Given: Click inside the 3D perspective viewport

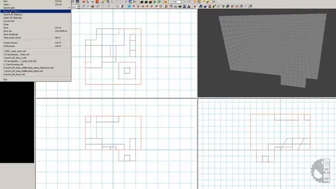Looking at the screenshot, I should pyautogui.click(x=267, y=53).
